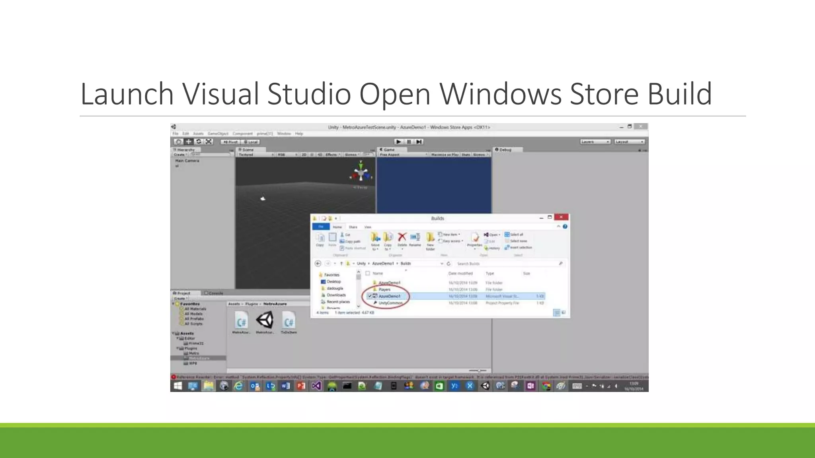Open the Scene view Effects dropdown

click(333, 155)
